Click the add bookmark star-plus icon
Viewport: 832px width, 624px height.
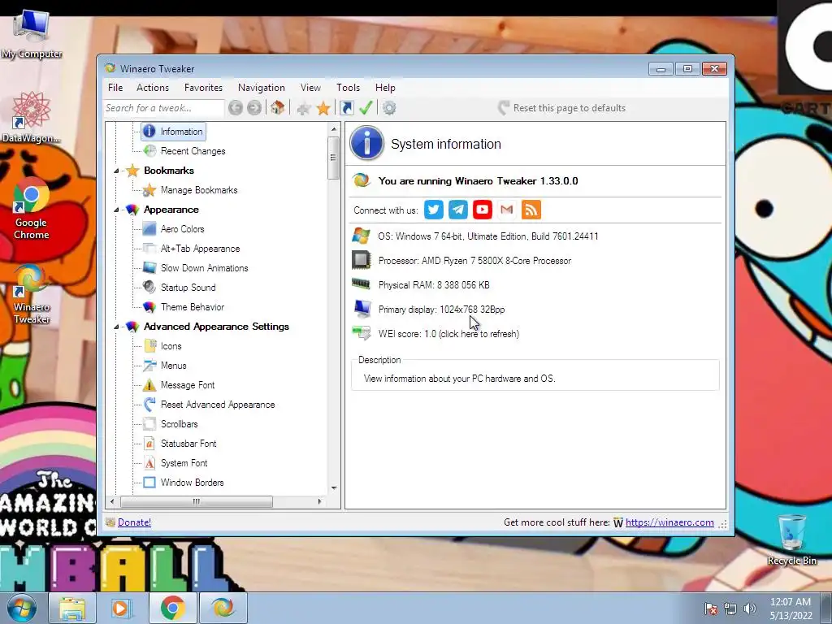(x=304, y=109)
